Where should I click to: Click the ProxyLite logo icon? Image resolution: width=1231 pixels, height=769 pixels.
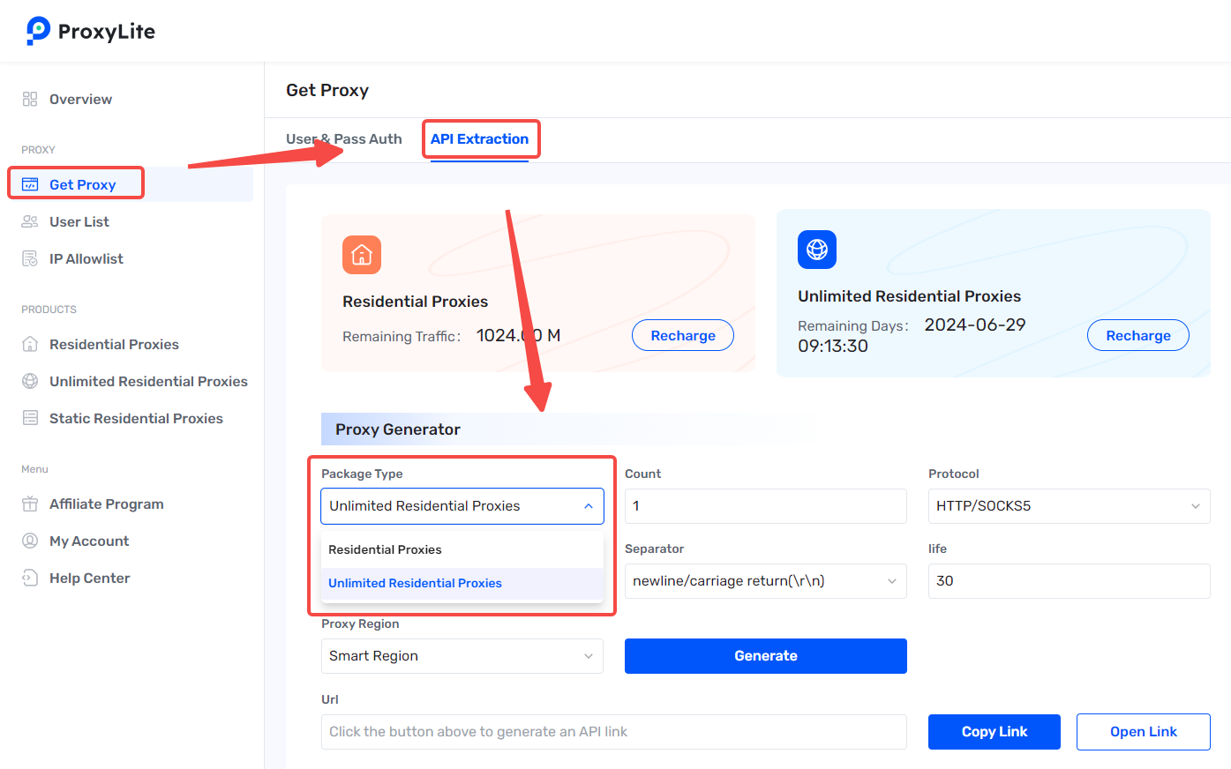(38, 31)
